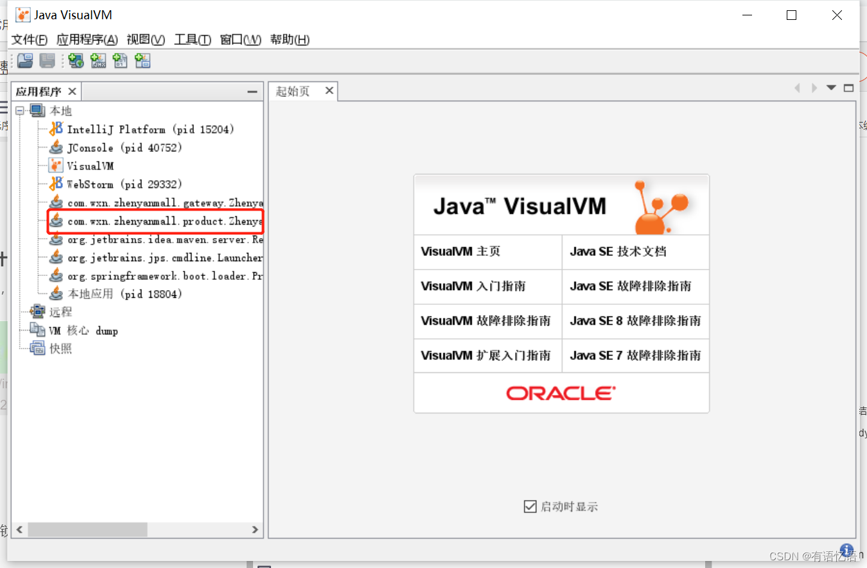Open the VisualVM 主页 link

[x=460, y=251]
